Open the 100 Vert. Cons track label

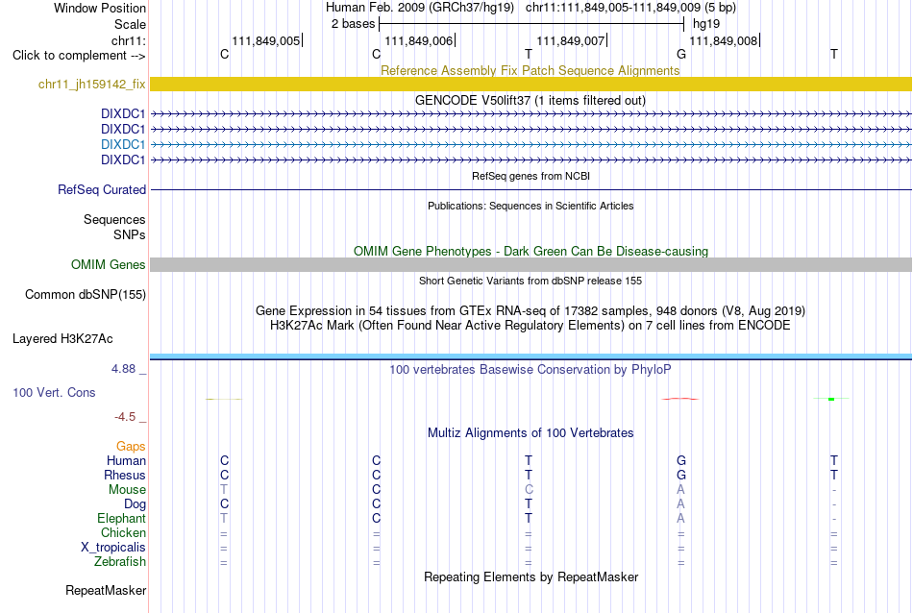pyautogui.click(x=54, y=392)
